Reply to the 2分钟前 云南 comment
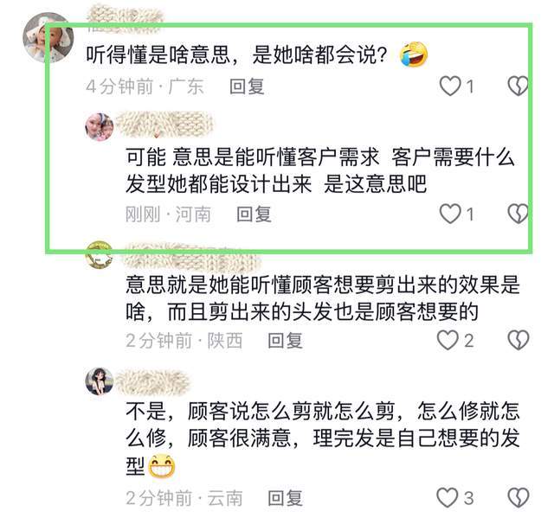This screenshot has height=531, width=554. [285, 498]
